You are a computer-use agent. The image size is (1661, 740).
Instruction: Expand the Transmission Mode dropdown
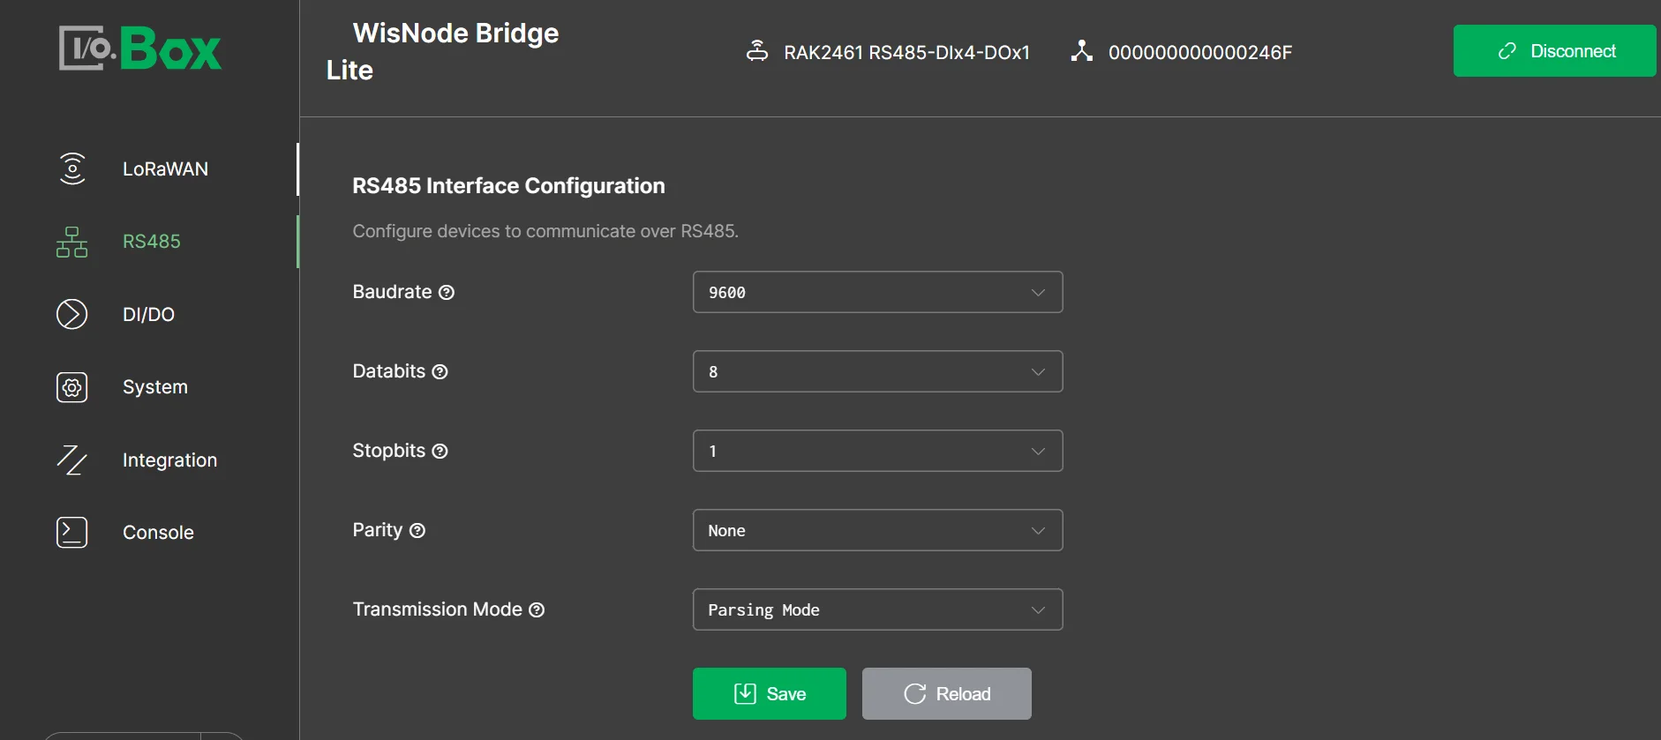pyautogui.click(x=878, y=609)
